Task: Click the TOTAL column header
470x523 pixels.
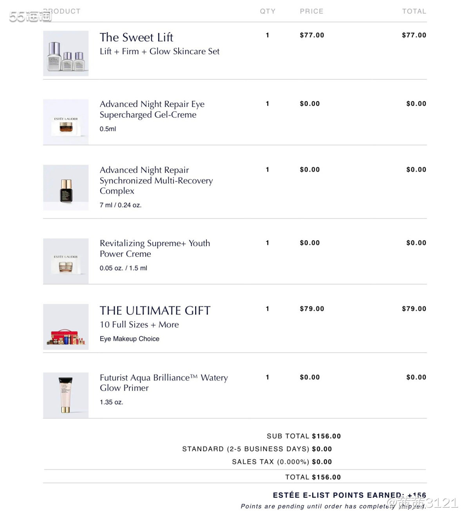Action: click(x=414, y=11)
